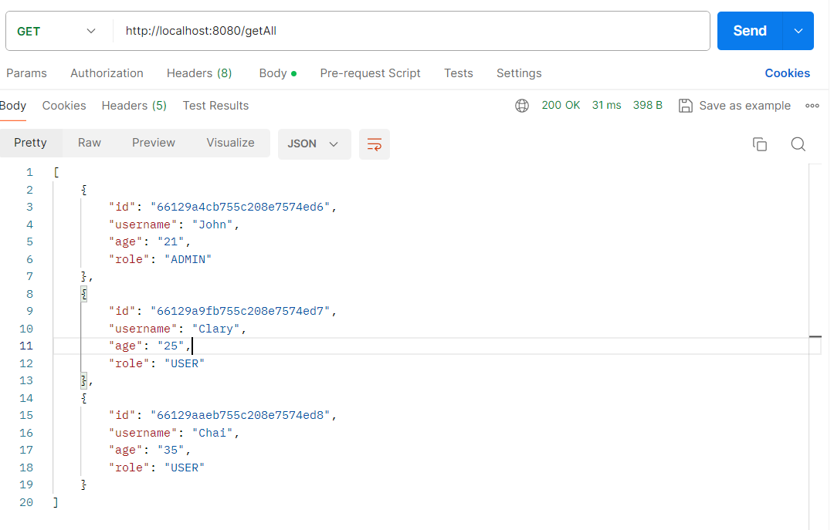Open the JSON format dropdown
The width and height of the screenshot is (834, 530).
(314, 144)
